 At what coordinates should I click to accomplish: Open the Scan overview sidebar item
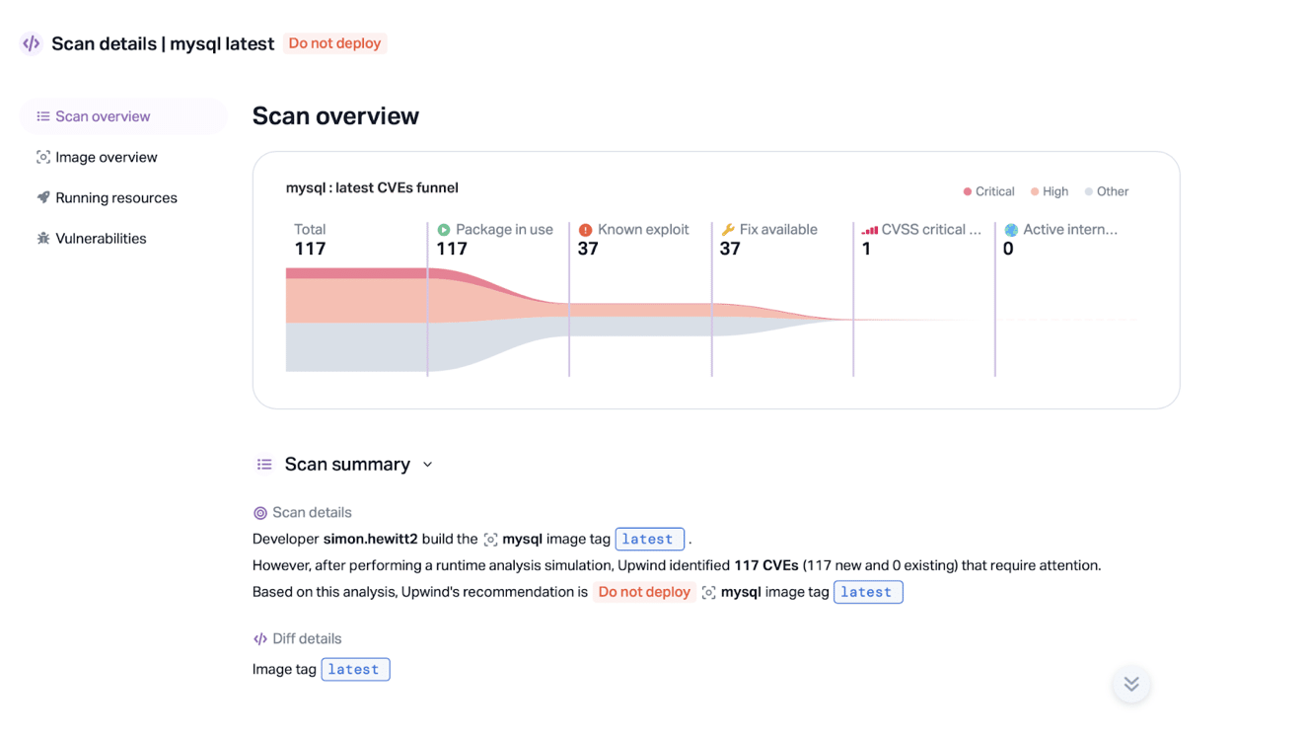click(123, 116)
